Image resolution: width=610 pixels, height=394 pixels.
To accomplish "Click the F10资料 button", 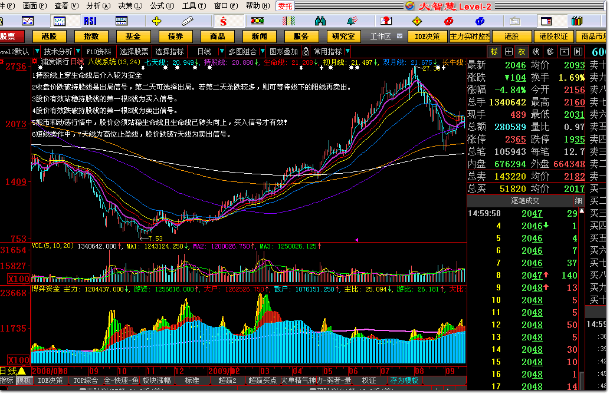I will 99,51.
